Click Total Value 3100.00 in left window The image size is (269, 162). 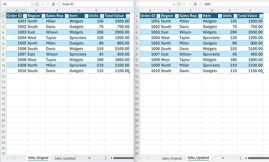(117, 49)
